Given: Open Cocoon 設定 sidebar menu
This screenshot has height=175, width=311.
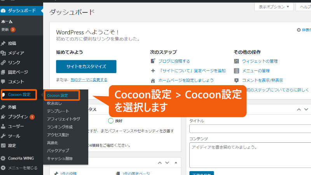Looking at the screenshot, I should coord(19,94).
